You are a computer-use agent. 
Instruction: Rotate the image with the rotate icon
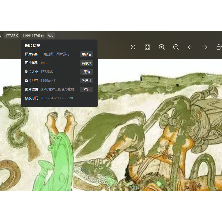(219, 47)
